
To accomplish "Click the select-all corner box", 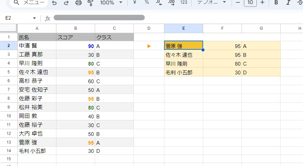I will 9,28.
